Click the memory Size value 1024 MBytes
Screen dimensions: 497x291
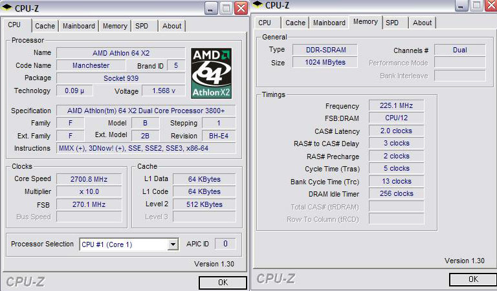point(326,62)
